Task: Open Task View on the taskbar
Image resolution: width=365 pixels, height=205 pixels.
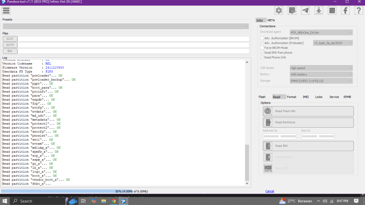Action: (x=83, y=201)
